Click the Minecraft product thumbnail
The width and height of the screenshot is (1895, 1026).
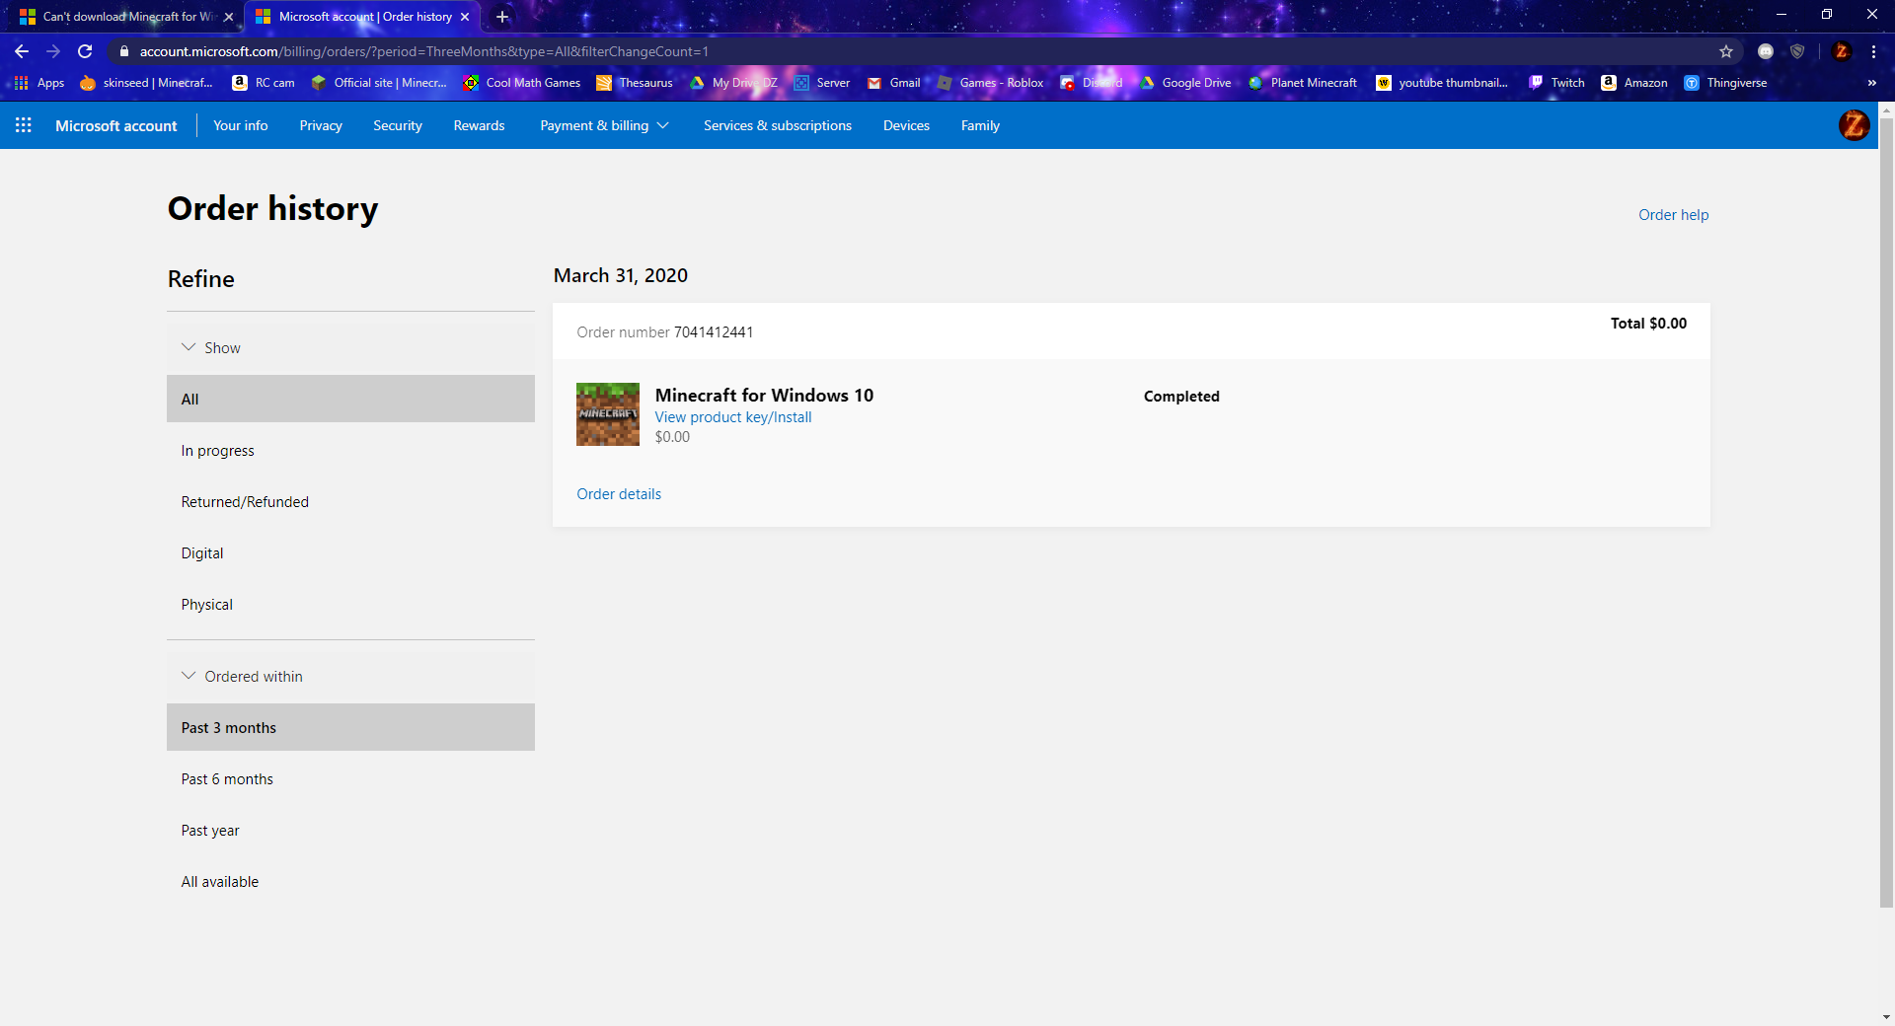click(608, 414)
